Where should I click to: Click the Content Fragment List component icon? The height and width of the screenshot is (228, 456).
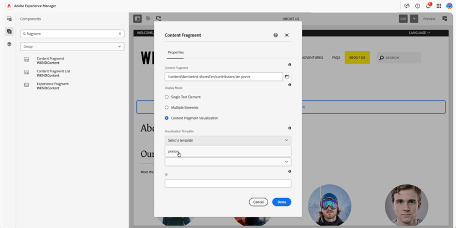point(27,72)
